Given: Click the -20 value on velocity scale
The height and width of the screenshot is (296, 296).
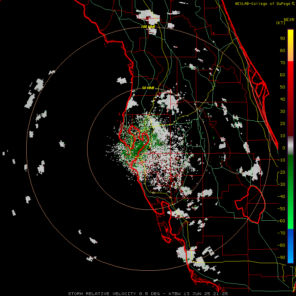Looking at the screenshot, I should point(281,172).
